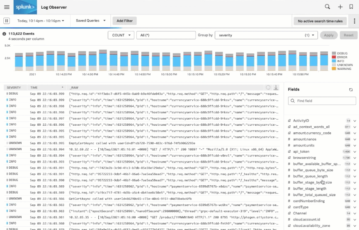Click the Find field search box
The image size is (359, 230).
(322, 101)
